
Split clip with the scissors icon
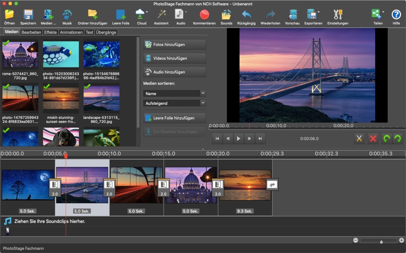(359, 138)
